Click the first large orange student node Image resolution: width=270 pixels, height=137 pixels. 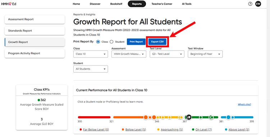(x=146, y=117)
